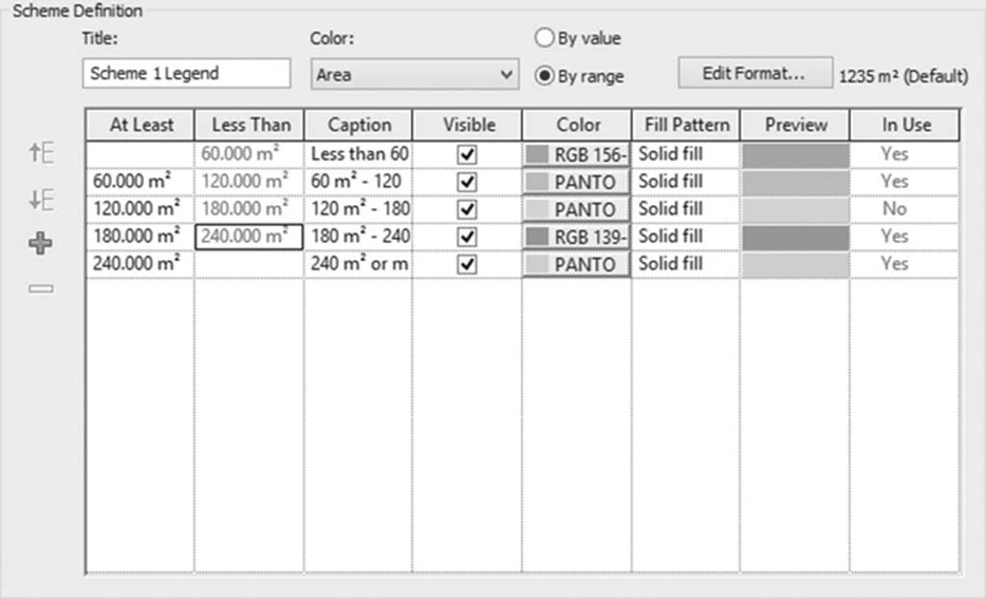Open PANTO color for 120 m² - 180 row

pyautogui.click(x=576, y=210)
